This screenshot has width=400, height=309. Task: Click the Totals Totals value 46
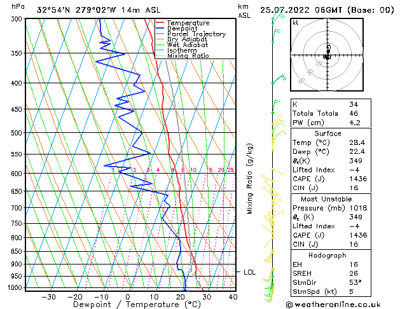(354, 113)
